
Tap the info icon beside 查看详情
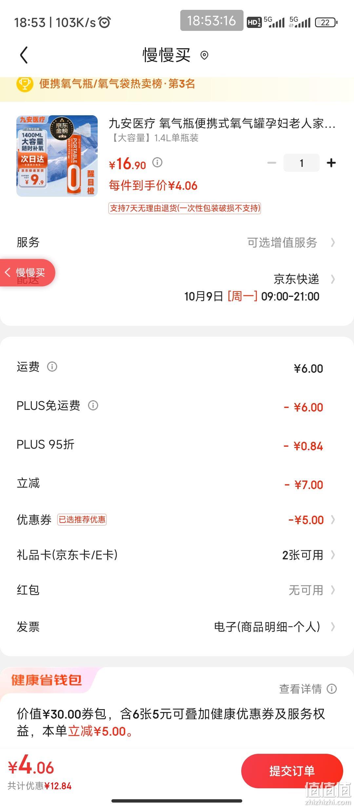[332, 688]
